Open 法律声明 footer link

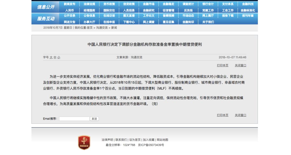click(107, 140)
